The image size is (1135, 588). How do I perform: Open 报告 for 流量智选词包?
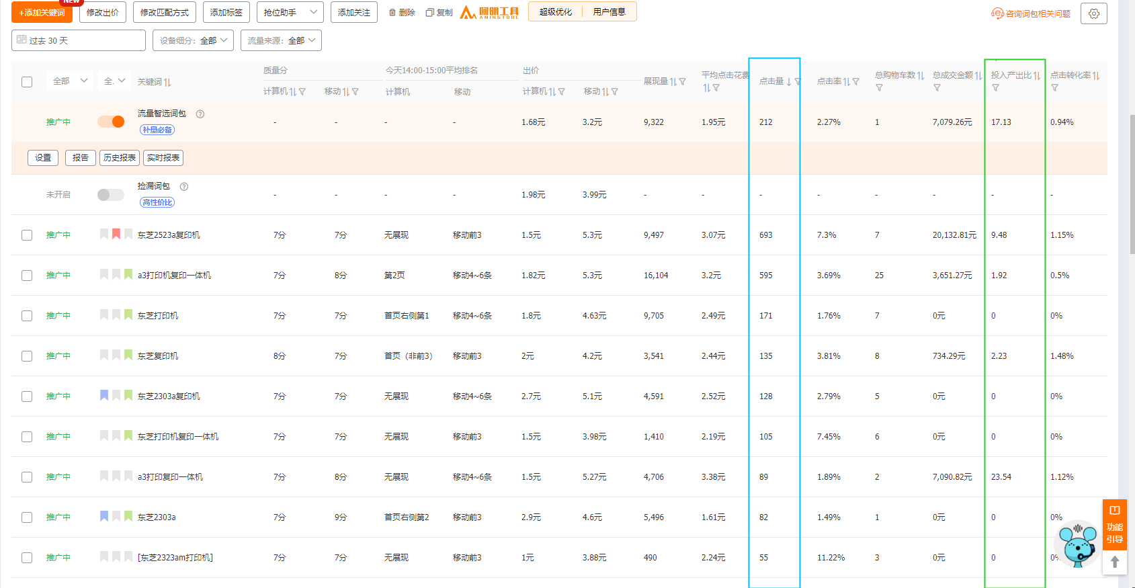pos(81,158)
